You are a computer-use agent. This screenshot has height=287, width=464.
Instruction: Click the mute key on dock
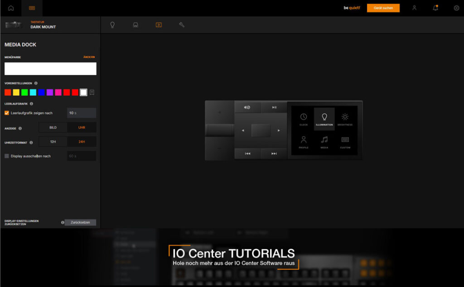pos(247,107)
